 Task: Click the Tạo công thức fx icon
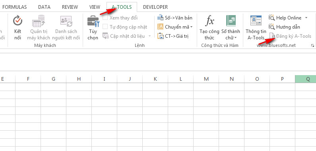tap(209, 21)
